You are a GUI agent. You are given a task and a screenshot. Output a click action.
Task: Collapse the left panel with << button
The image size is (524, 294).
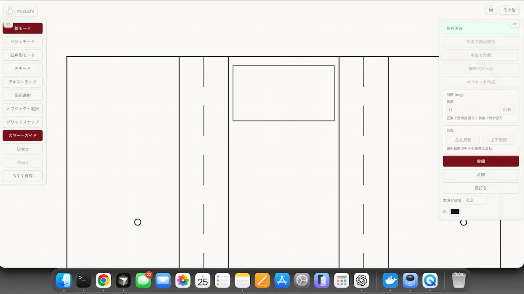[8, 24]
